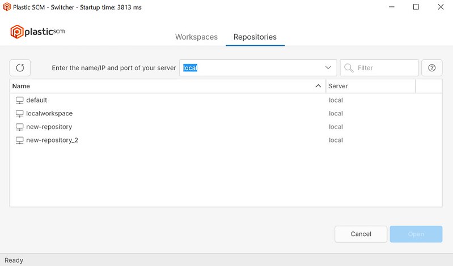Click the icon next to new-repository
The height and width of the screenshot is (266, 453).
pos(19,127)
